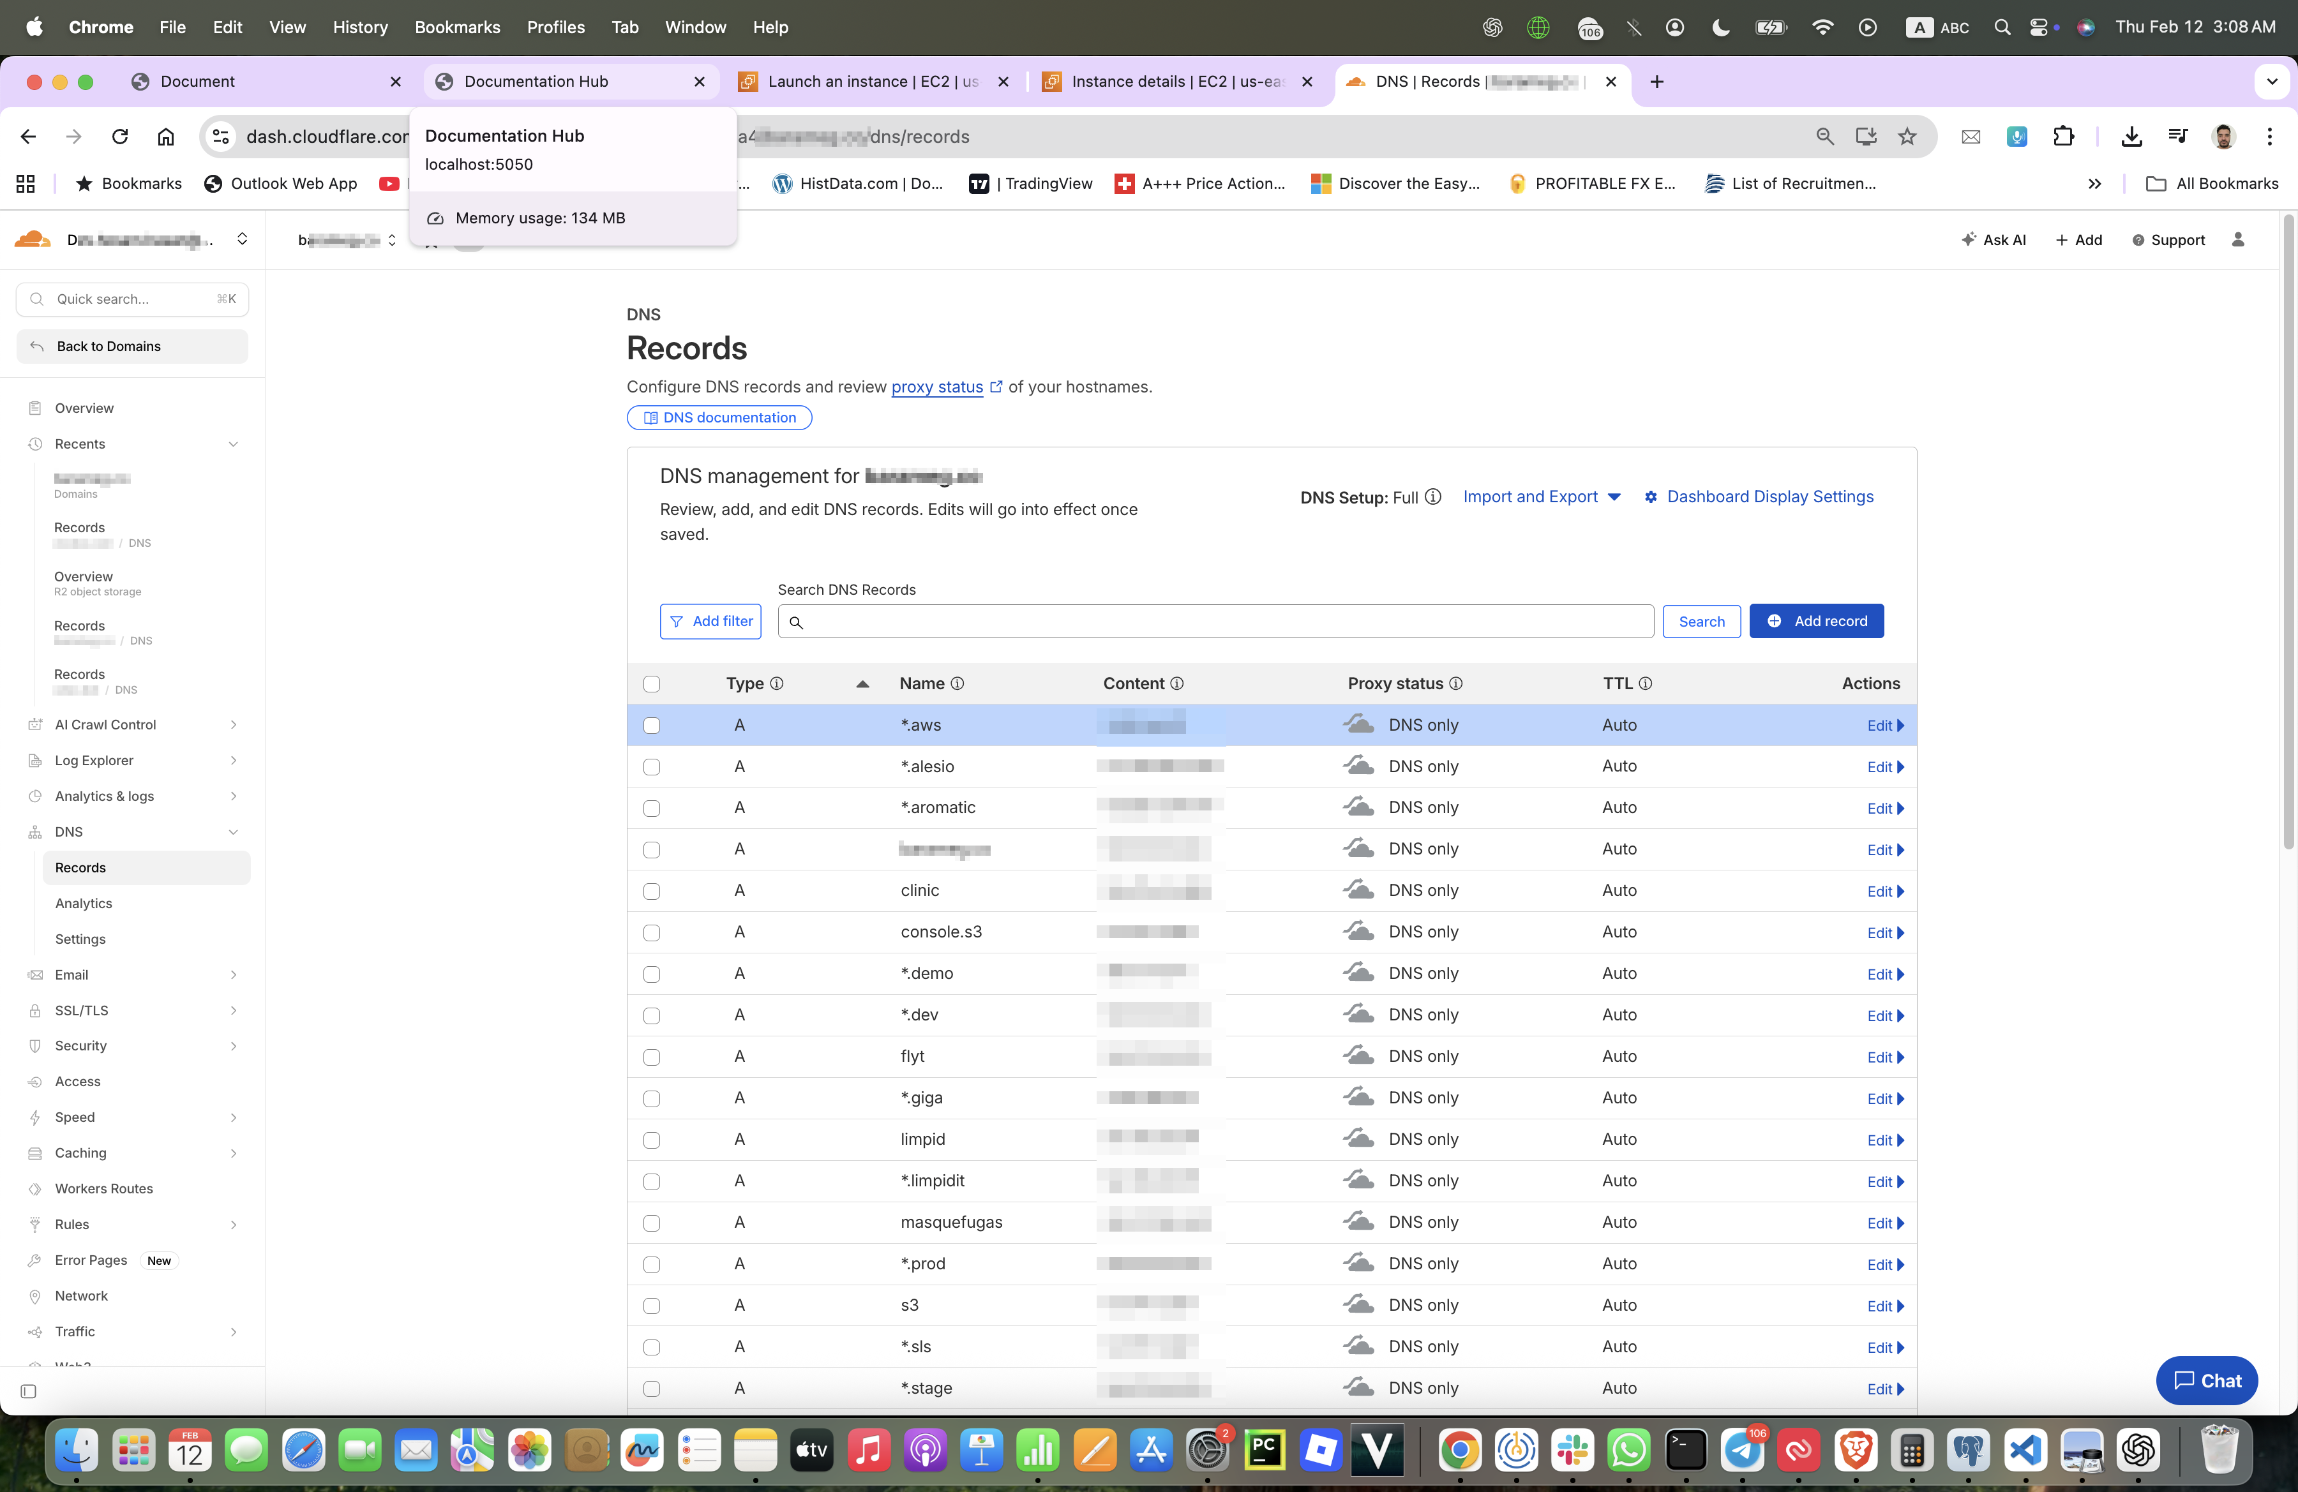The image size is (2298, 1492).
Task: Open Slack from the dock
Action: click(x=1572, y=1449)
